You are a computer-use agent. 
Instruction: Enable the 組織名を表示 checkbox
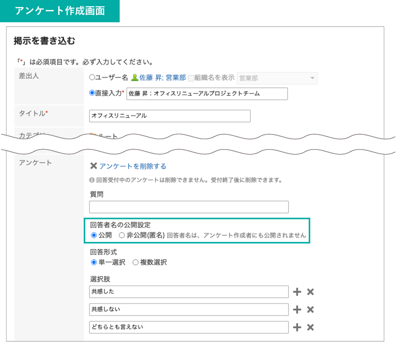[191, 78]
